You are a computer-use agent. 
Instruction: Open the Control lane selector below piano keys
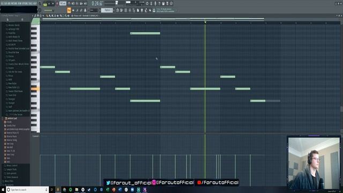pos(35,136)
